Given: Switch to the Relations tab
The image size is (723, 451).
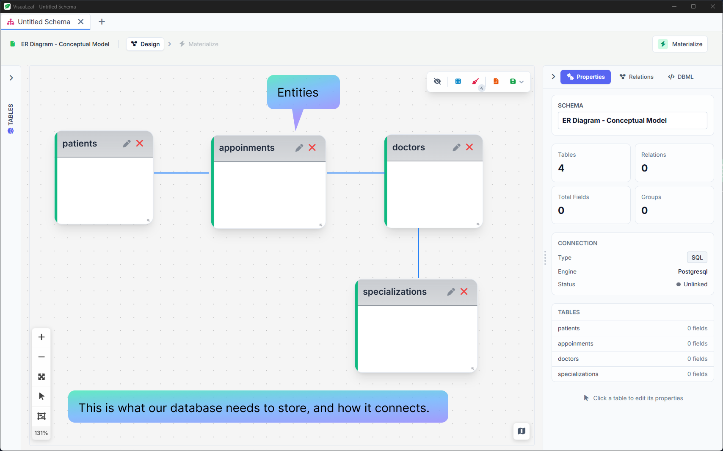Looking at the screenshot, I should [636, 77].
